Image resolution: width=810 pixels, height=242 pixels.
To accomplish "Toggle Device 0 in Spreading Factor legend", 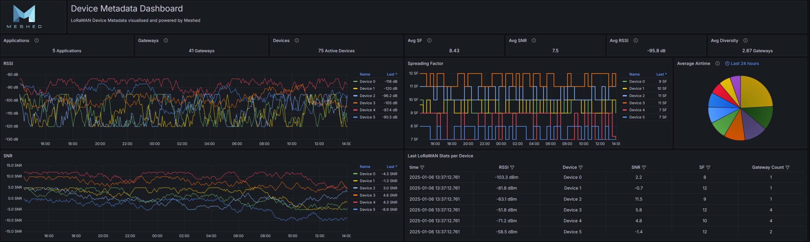I will [x=637, y=82].
